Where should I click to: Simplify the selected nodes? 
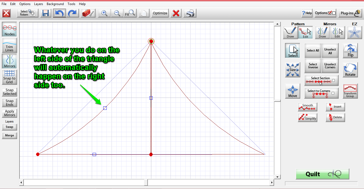(308, 117)
